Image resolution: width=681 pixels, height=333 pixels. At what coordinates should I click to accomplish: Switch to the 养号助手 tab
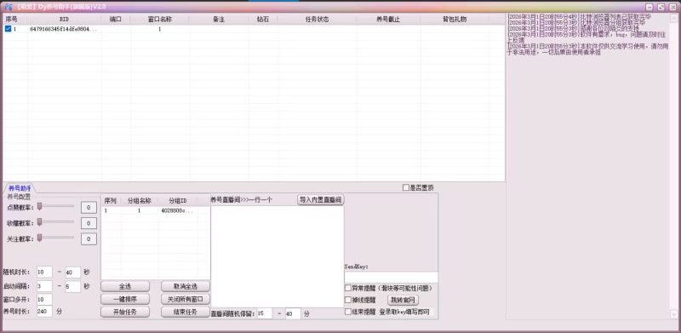[20, 188]
